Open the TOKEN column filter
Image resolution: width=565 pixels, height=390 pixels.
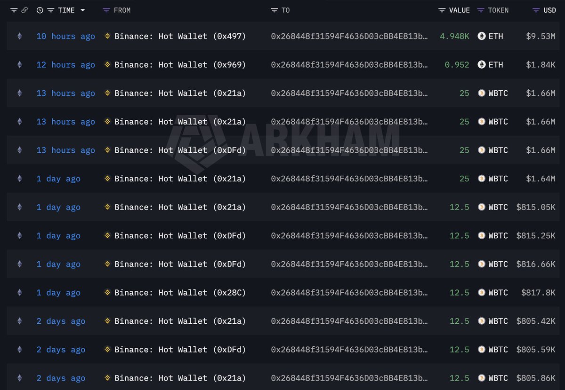point(481,10)
